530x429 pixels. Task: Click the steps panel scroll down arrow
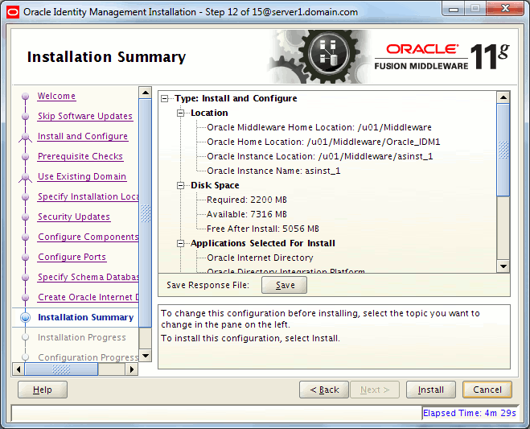(146, 355)
